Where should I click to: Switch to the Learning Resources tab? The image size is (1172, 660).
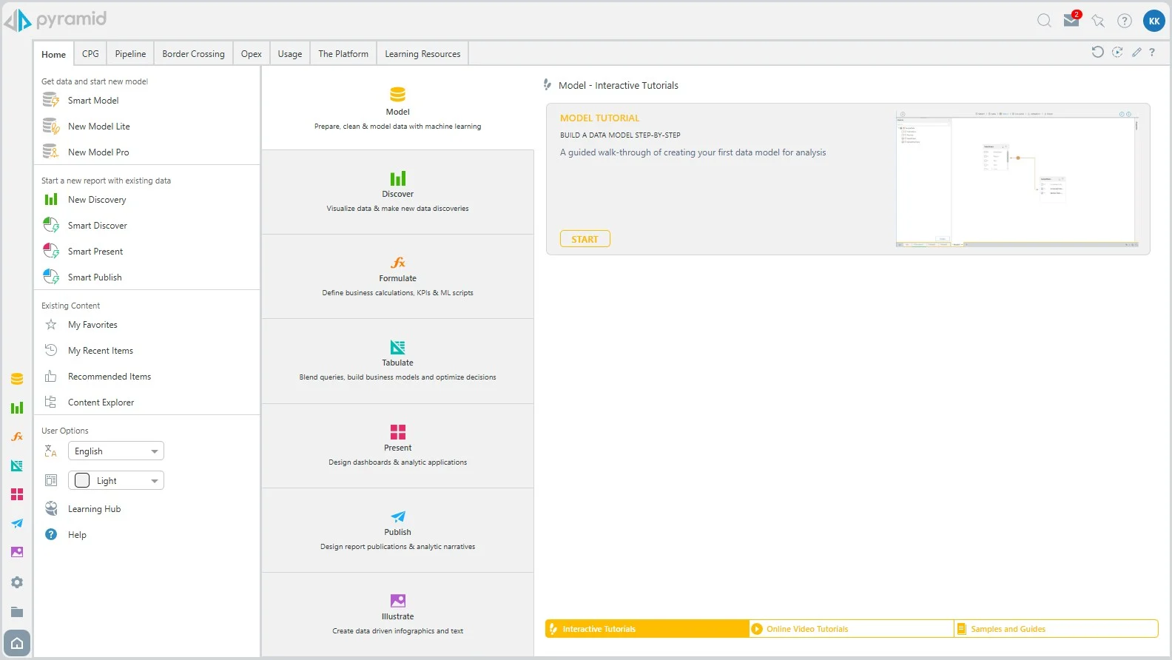click(x=422, y=53)
